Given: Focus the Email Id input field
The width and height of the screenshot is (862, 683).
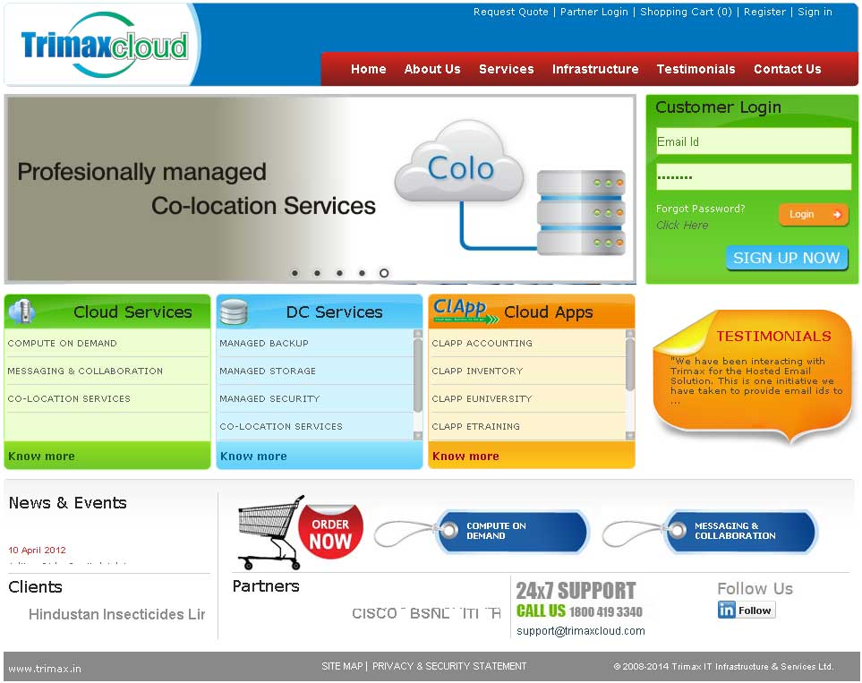Looking at the screenshot, I should coord(753,141).
